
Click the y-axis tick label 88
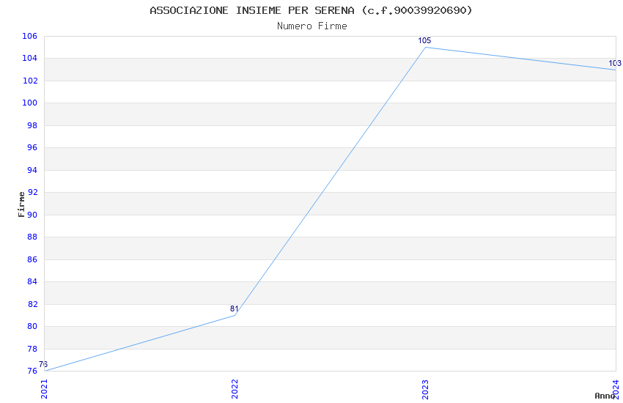(32, 237)
